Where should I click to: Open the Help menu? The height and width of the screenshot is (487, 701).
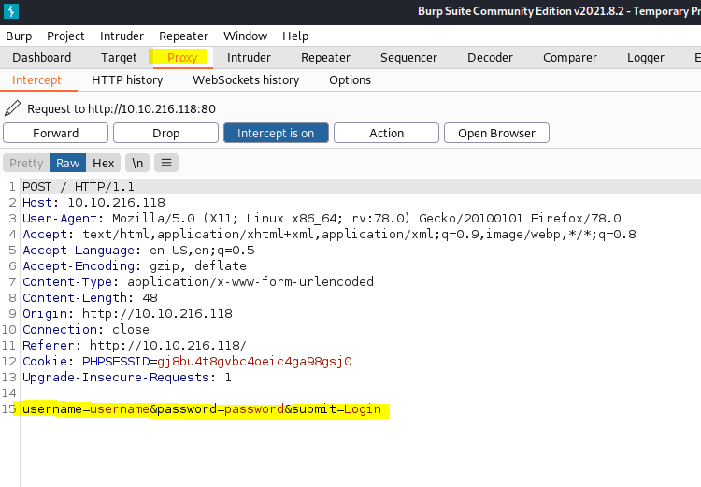pos(295,36)
